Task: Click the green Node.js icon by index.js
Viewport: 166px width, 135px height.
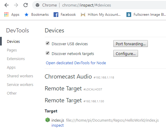Action: (x=48, y=120)
